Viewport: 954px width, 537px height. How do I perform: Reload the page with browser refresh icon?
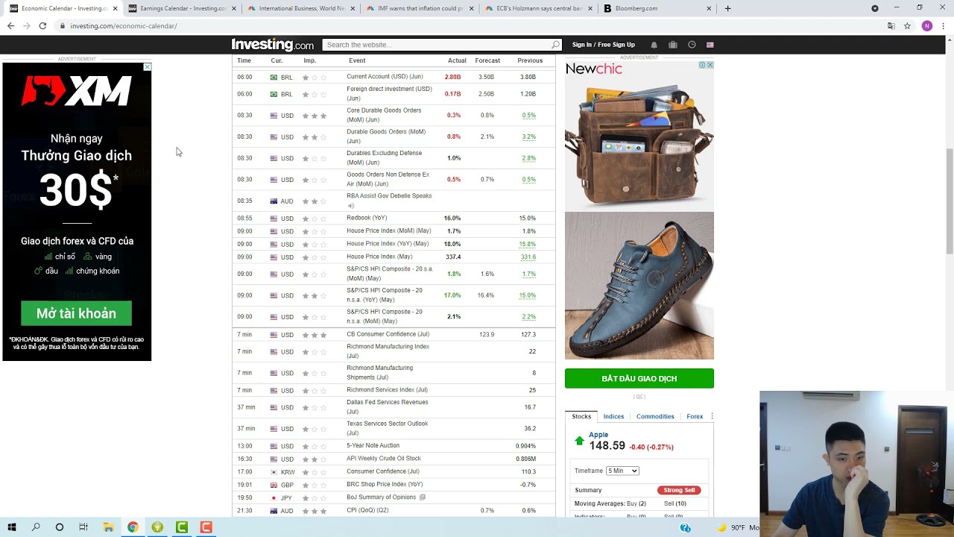(42, 26)
